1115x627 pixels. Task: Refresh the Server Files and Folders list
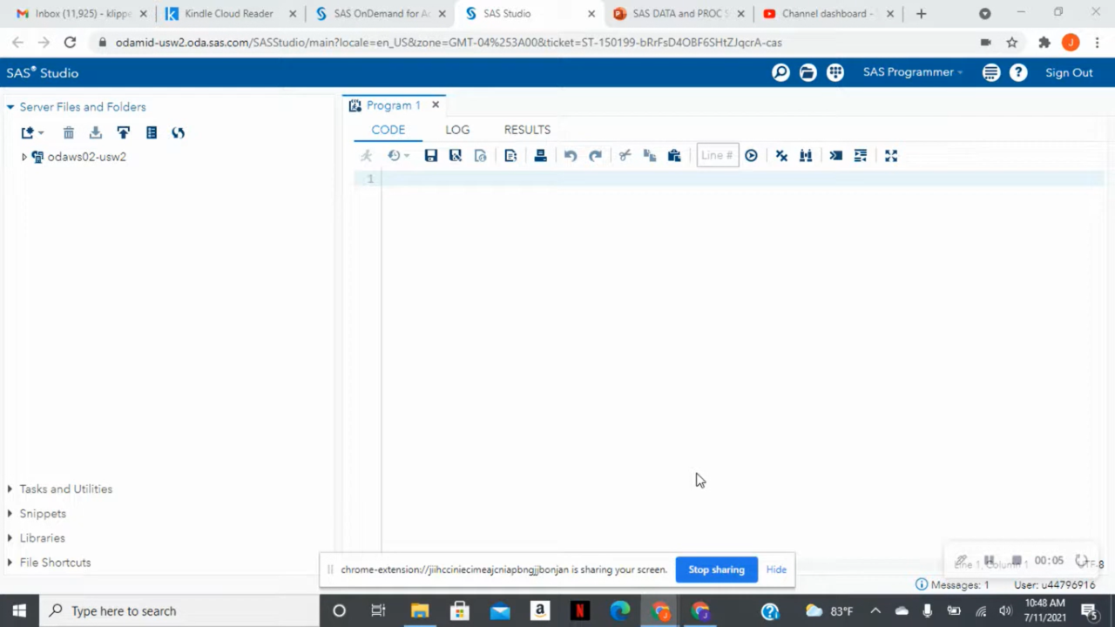tap(179, 132)
